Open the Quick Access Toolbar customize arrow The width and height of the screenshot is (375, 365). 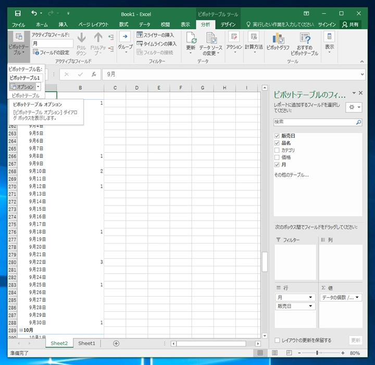tap(68, 14)
